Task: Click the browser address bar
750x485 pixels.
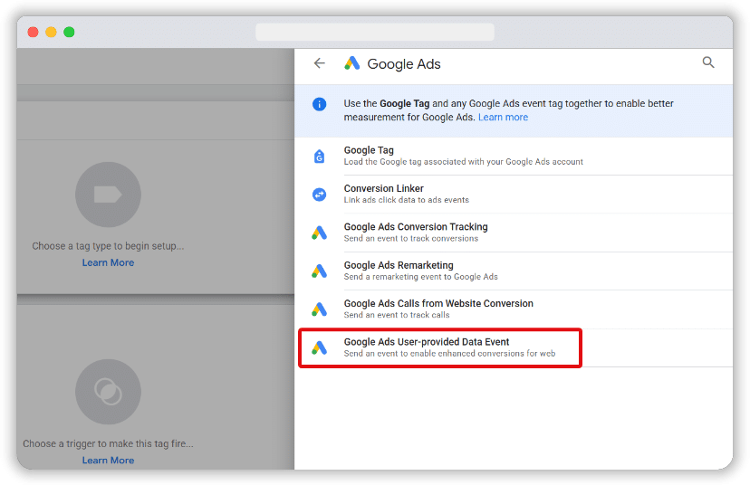Action: [375, 32]
